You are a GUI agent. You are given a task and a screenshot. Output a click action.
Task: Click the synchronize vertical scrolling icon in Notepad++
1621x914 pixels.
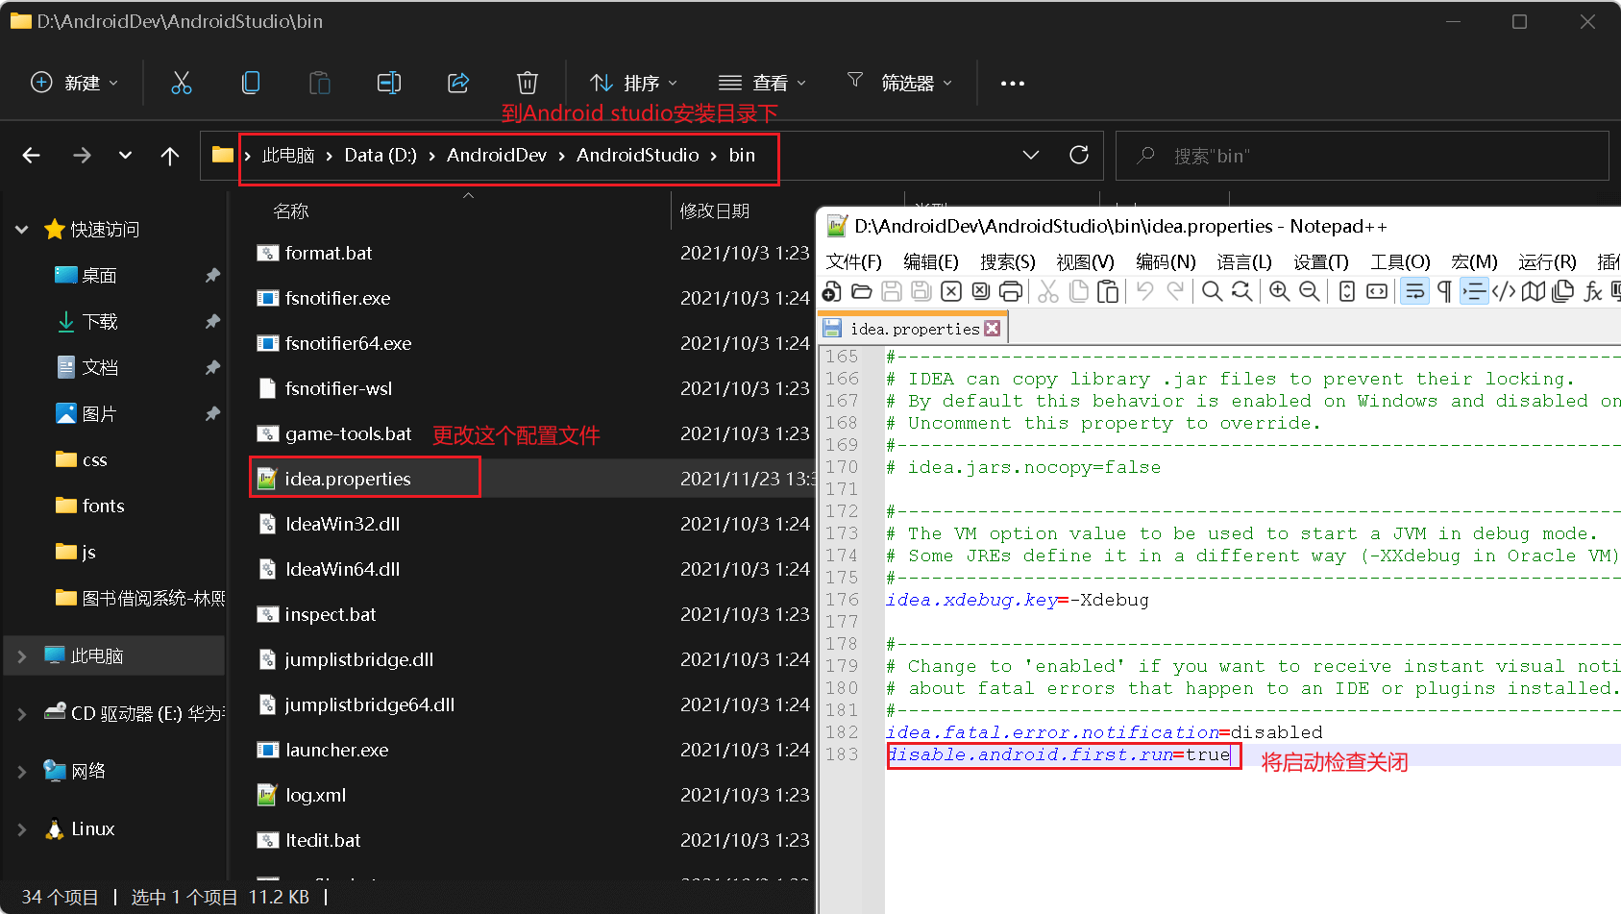[x=1347, y=291]
